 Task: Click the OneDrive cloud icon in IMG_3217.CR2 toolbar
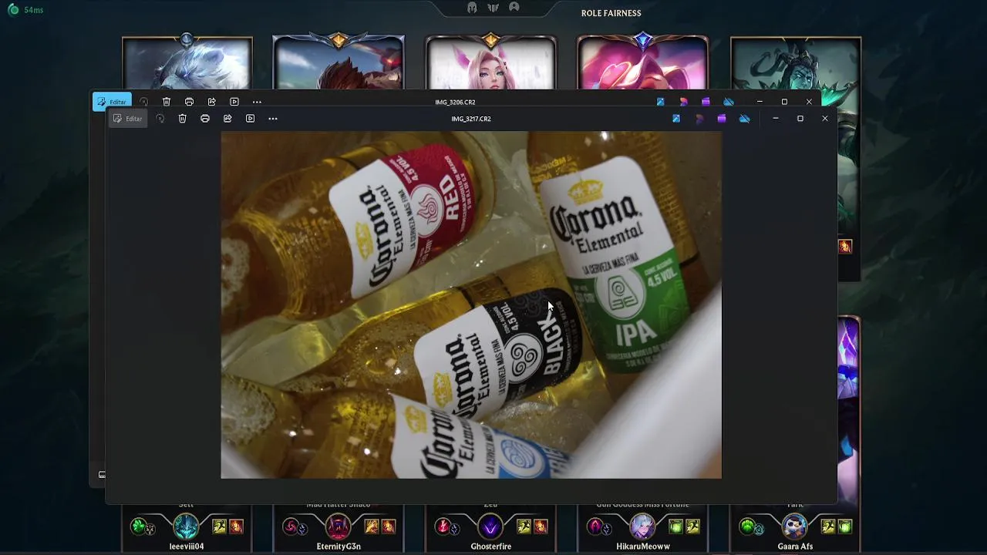point(744,119)
